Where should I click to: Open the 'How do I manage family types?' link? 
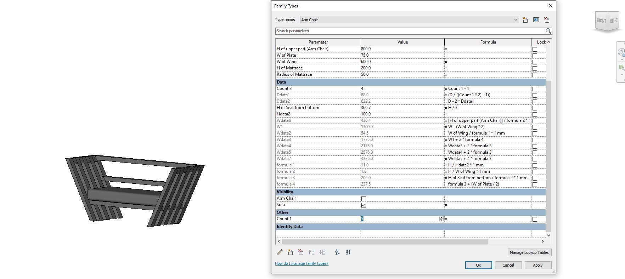click(x=302, y=264)
